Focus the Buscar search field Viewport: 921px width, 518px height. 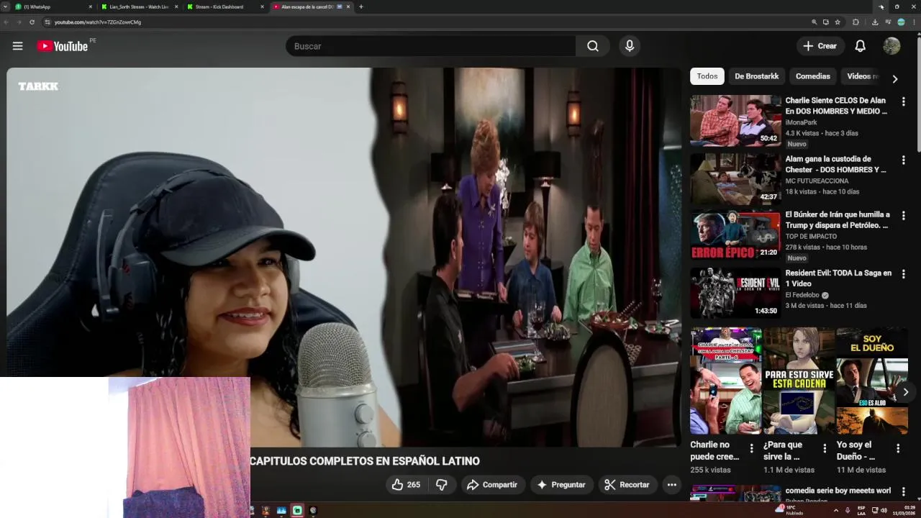click(x=430, y=46)
